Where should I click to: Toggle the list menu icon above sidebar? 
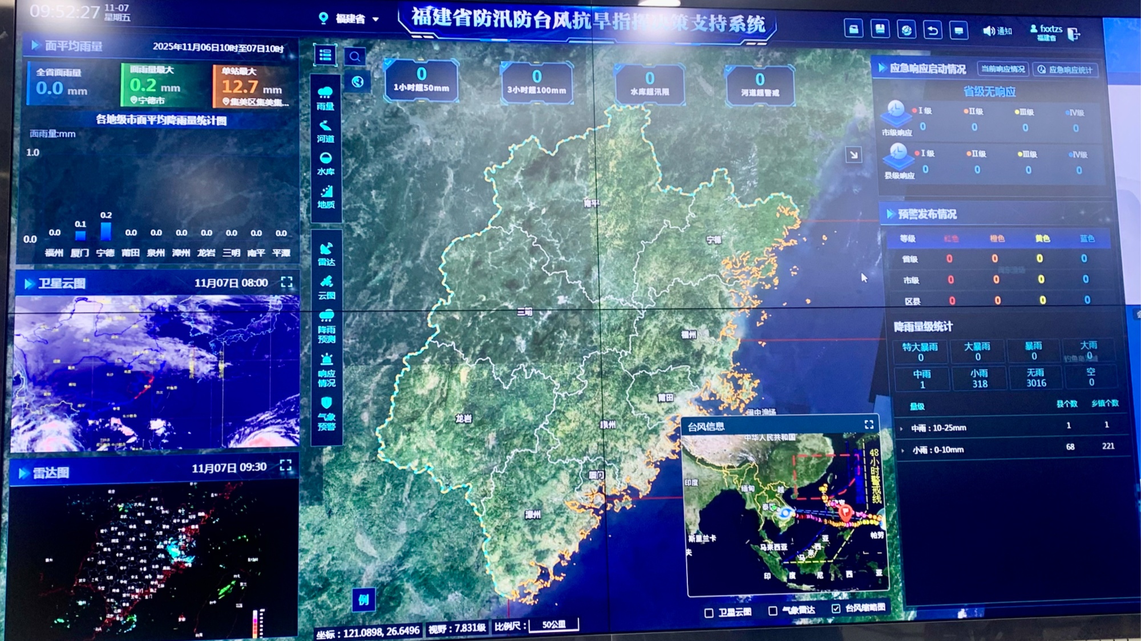[325, 55]
